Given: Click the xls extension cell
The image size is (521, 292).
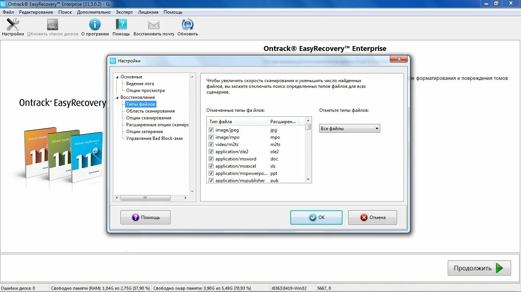Looking at the screenshot, I should pos(273,166).
